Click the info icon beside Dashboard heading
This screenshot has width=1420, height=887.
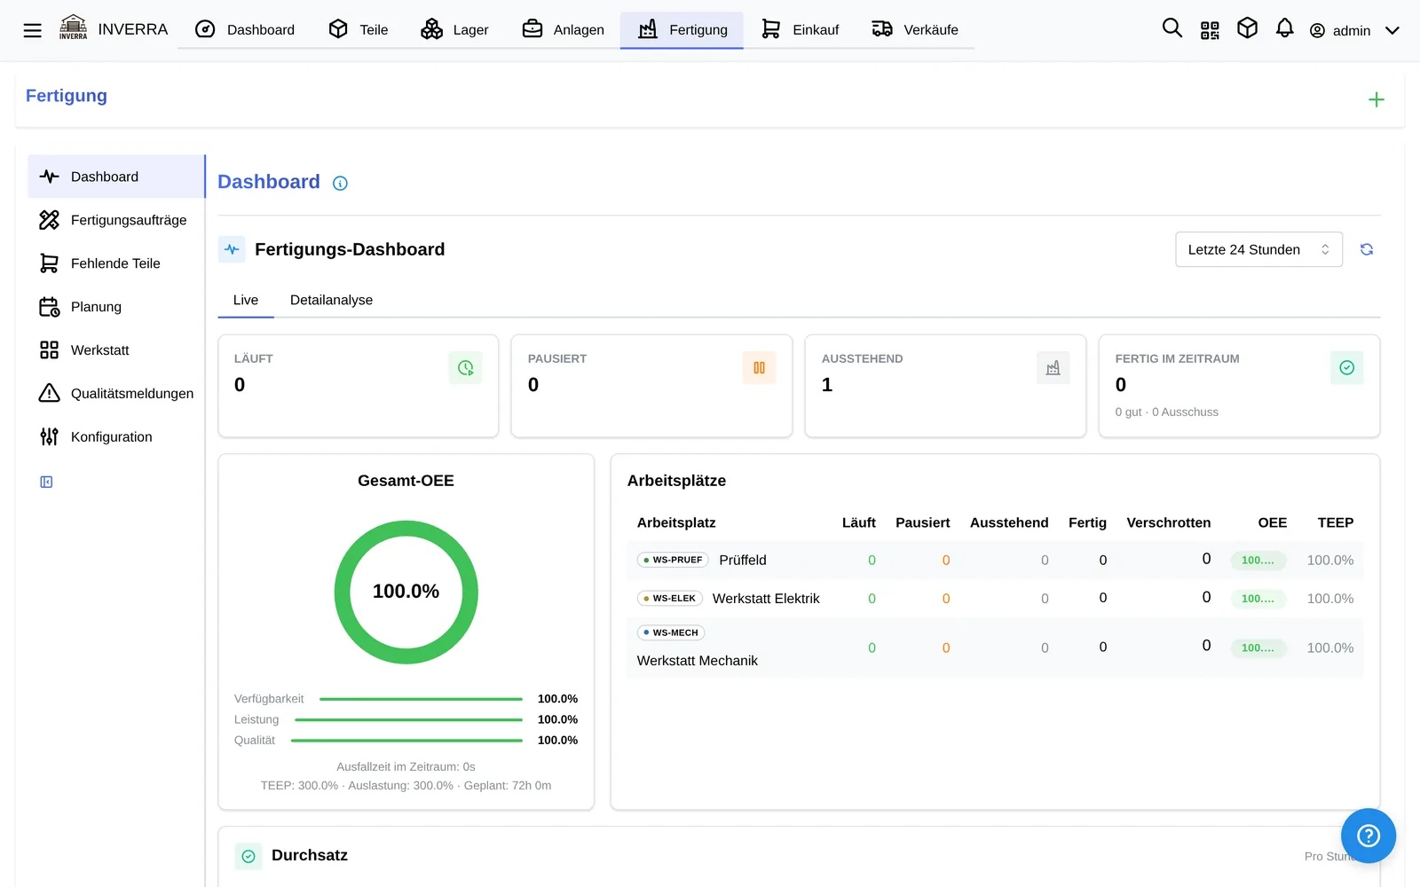tap(340, 183)
